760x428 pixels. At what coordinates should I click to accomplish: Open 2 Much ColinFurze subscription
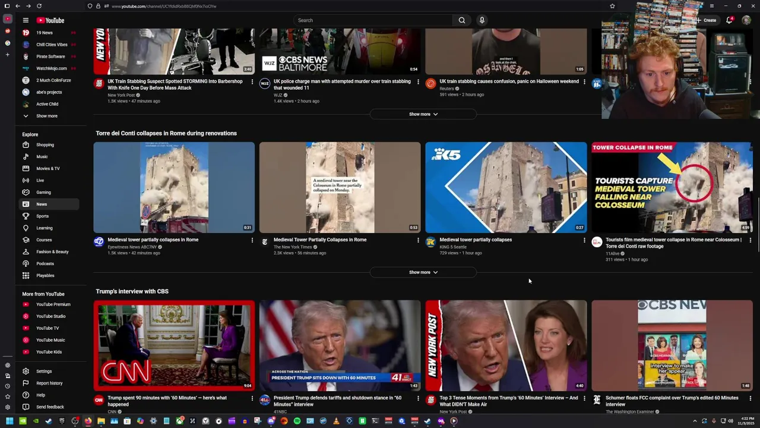pos(49,80)
